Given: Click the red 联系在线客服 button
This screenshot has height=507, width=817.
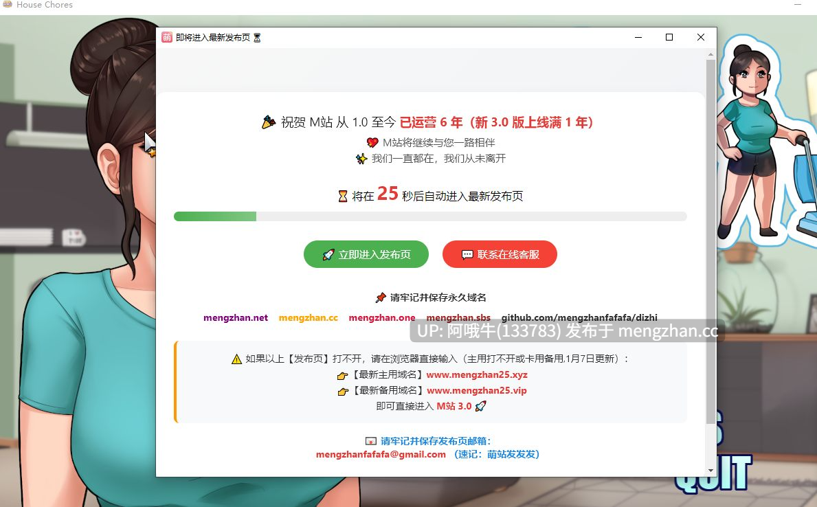Looking at the screenshot, I should click(x=500, y=254).
